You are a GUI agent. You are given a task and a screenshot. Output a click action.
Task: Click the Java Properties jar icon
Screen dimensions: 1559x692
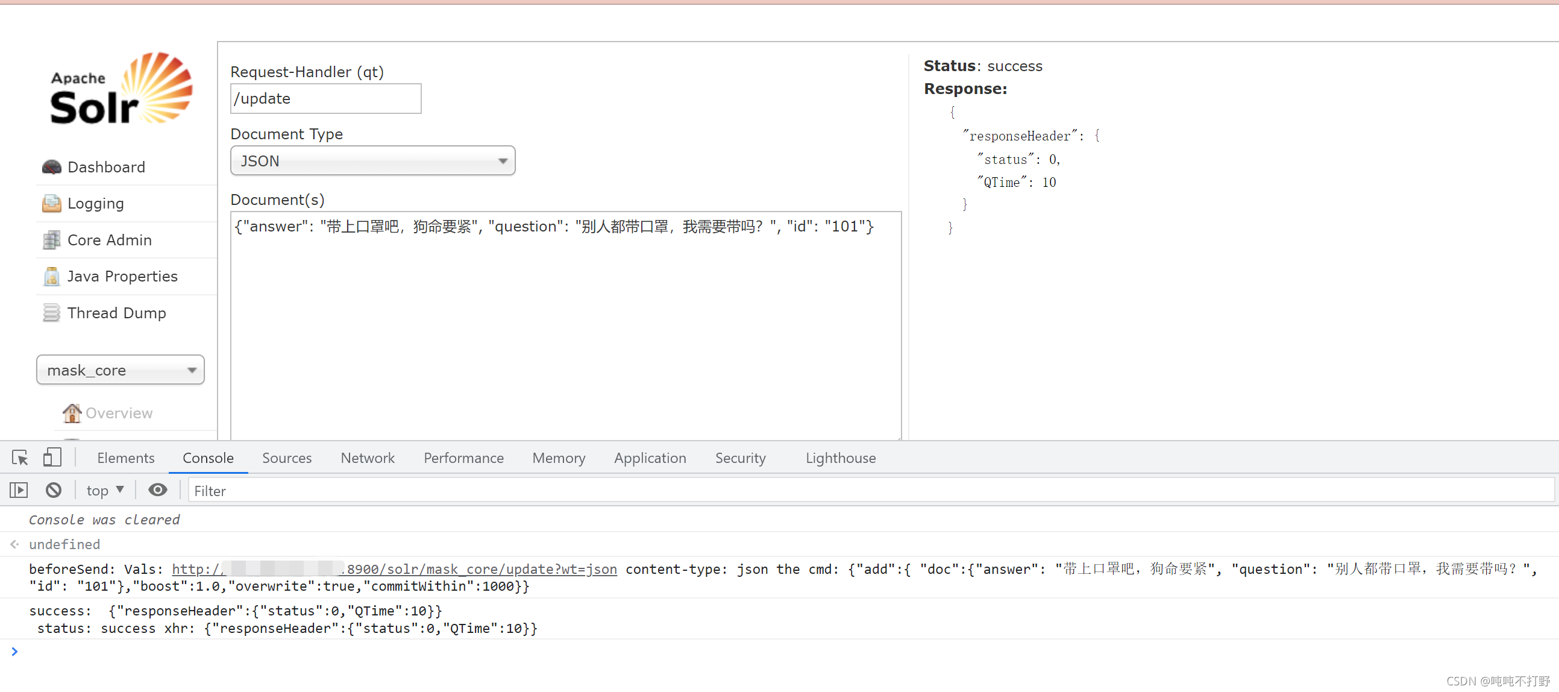51,276
